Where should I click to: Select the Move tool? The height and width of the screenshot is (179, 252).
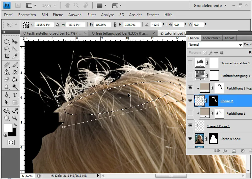pos(14,42)
